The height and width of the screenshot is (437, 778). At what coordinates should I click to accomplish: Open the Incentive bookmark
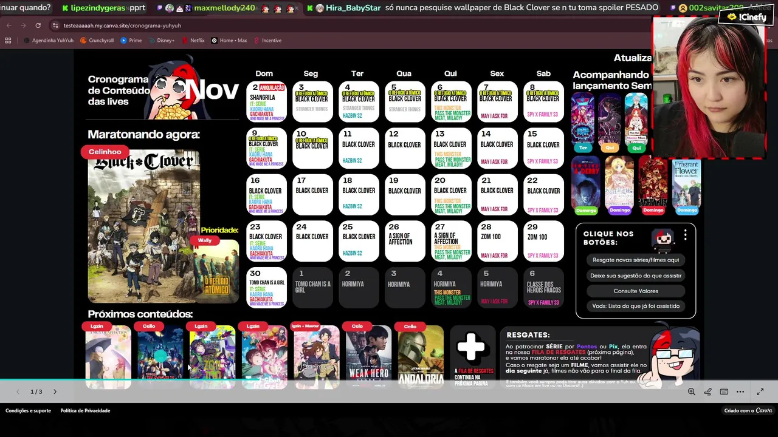click(x=267, y=41)
